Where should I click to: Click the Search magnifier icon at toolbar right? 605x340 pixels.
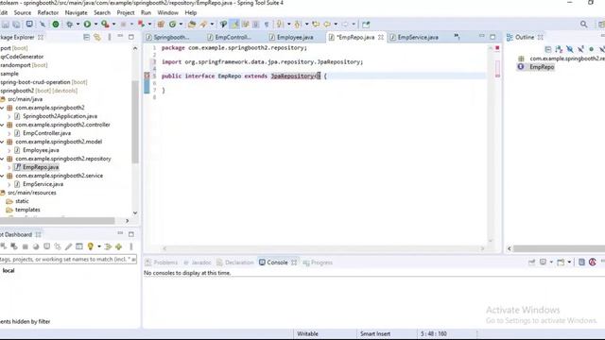[584, 25]
